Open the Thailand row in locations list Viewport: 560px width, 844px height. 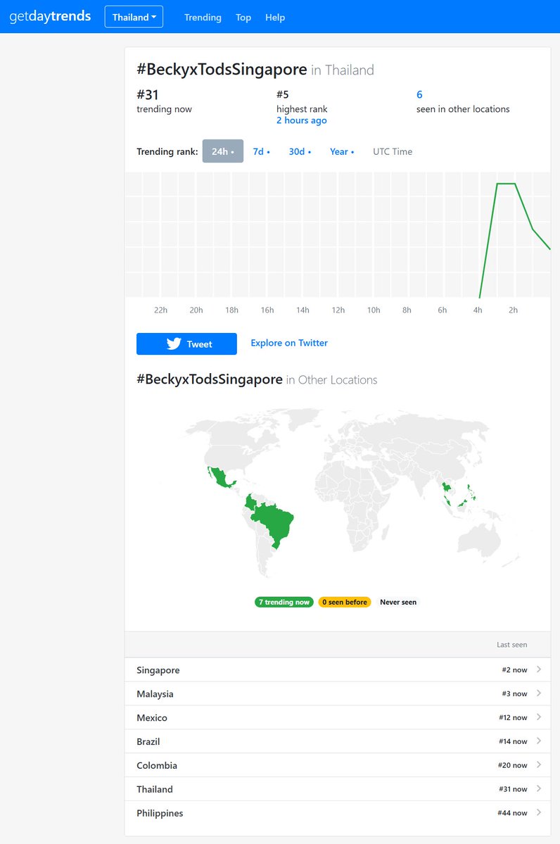click(x=337, y=789)
